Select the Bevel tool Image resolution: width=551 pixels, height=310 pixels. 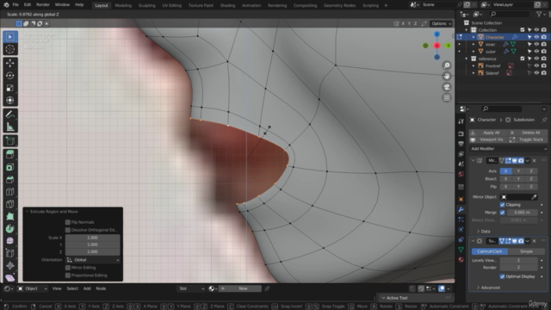point(9,180)
